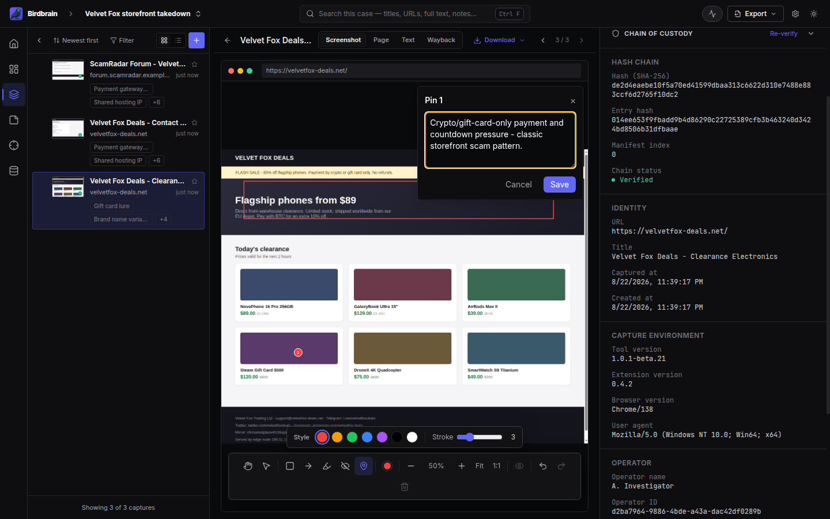Click Re-verify chain of custody
Image resolution: width=830 pixels, height=519 pixels.
(x=784, y=33)
